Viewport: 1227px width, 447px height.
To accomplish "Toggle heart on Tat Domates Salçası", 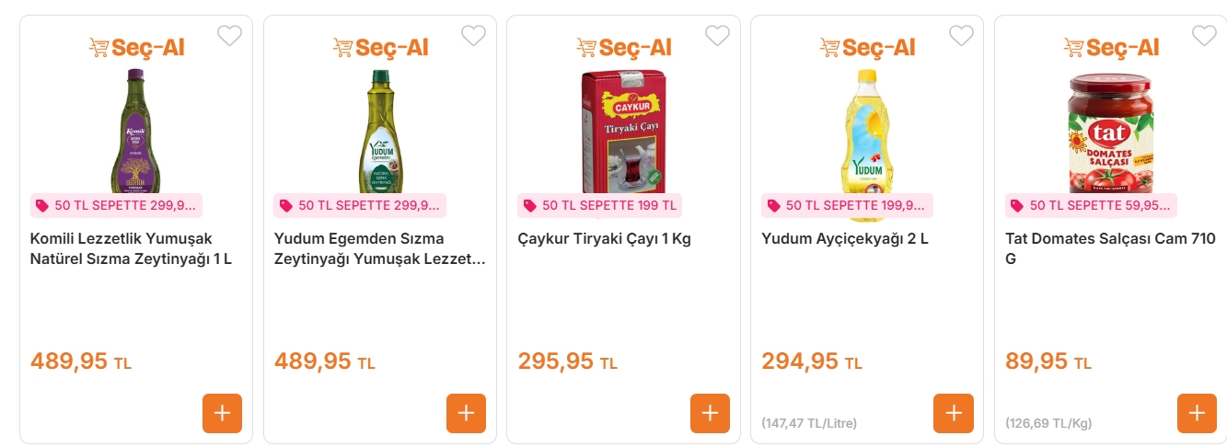I will (1204, 36).
